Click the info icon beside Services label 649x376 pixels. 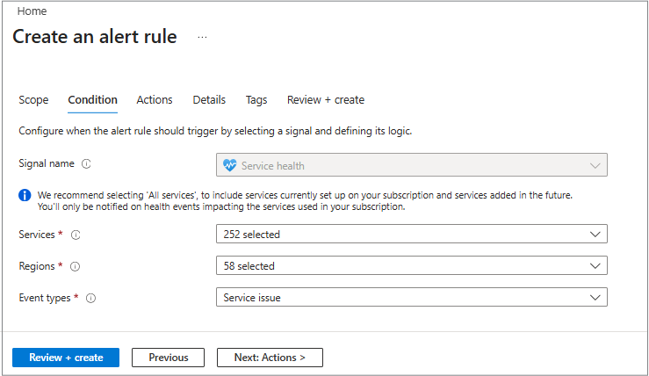(x=76, y=235)
